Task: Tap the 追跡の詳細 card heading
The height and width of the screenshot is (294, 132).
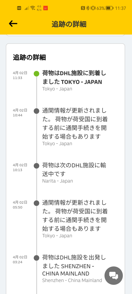Action: tap(29, 57)
